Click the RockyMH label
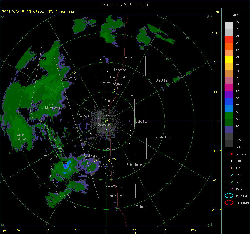Image resolution: width=250 pixels, height=234 pixels. (x=73, y=78)
